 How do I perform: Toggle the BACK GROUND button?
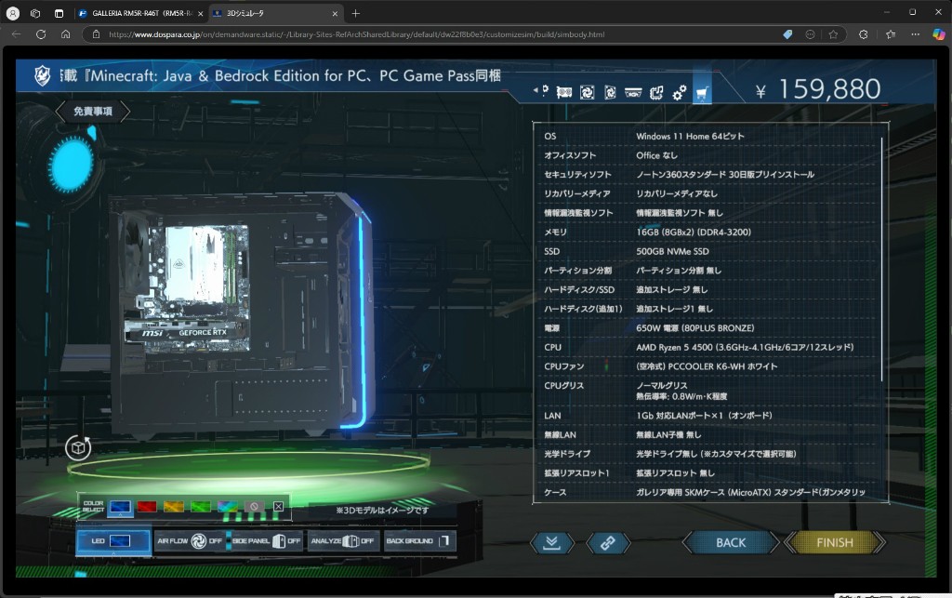pyautogui.click(x=419, y=541)
